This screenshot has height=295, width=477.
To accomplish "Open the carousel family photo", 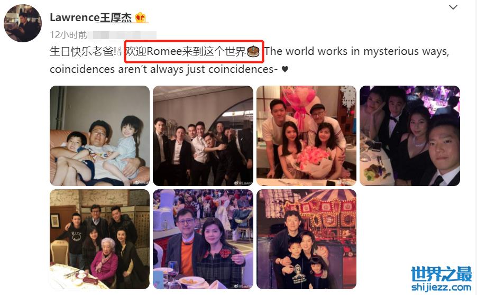I will [x=306, y=239].
